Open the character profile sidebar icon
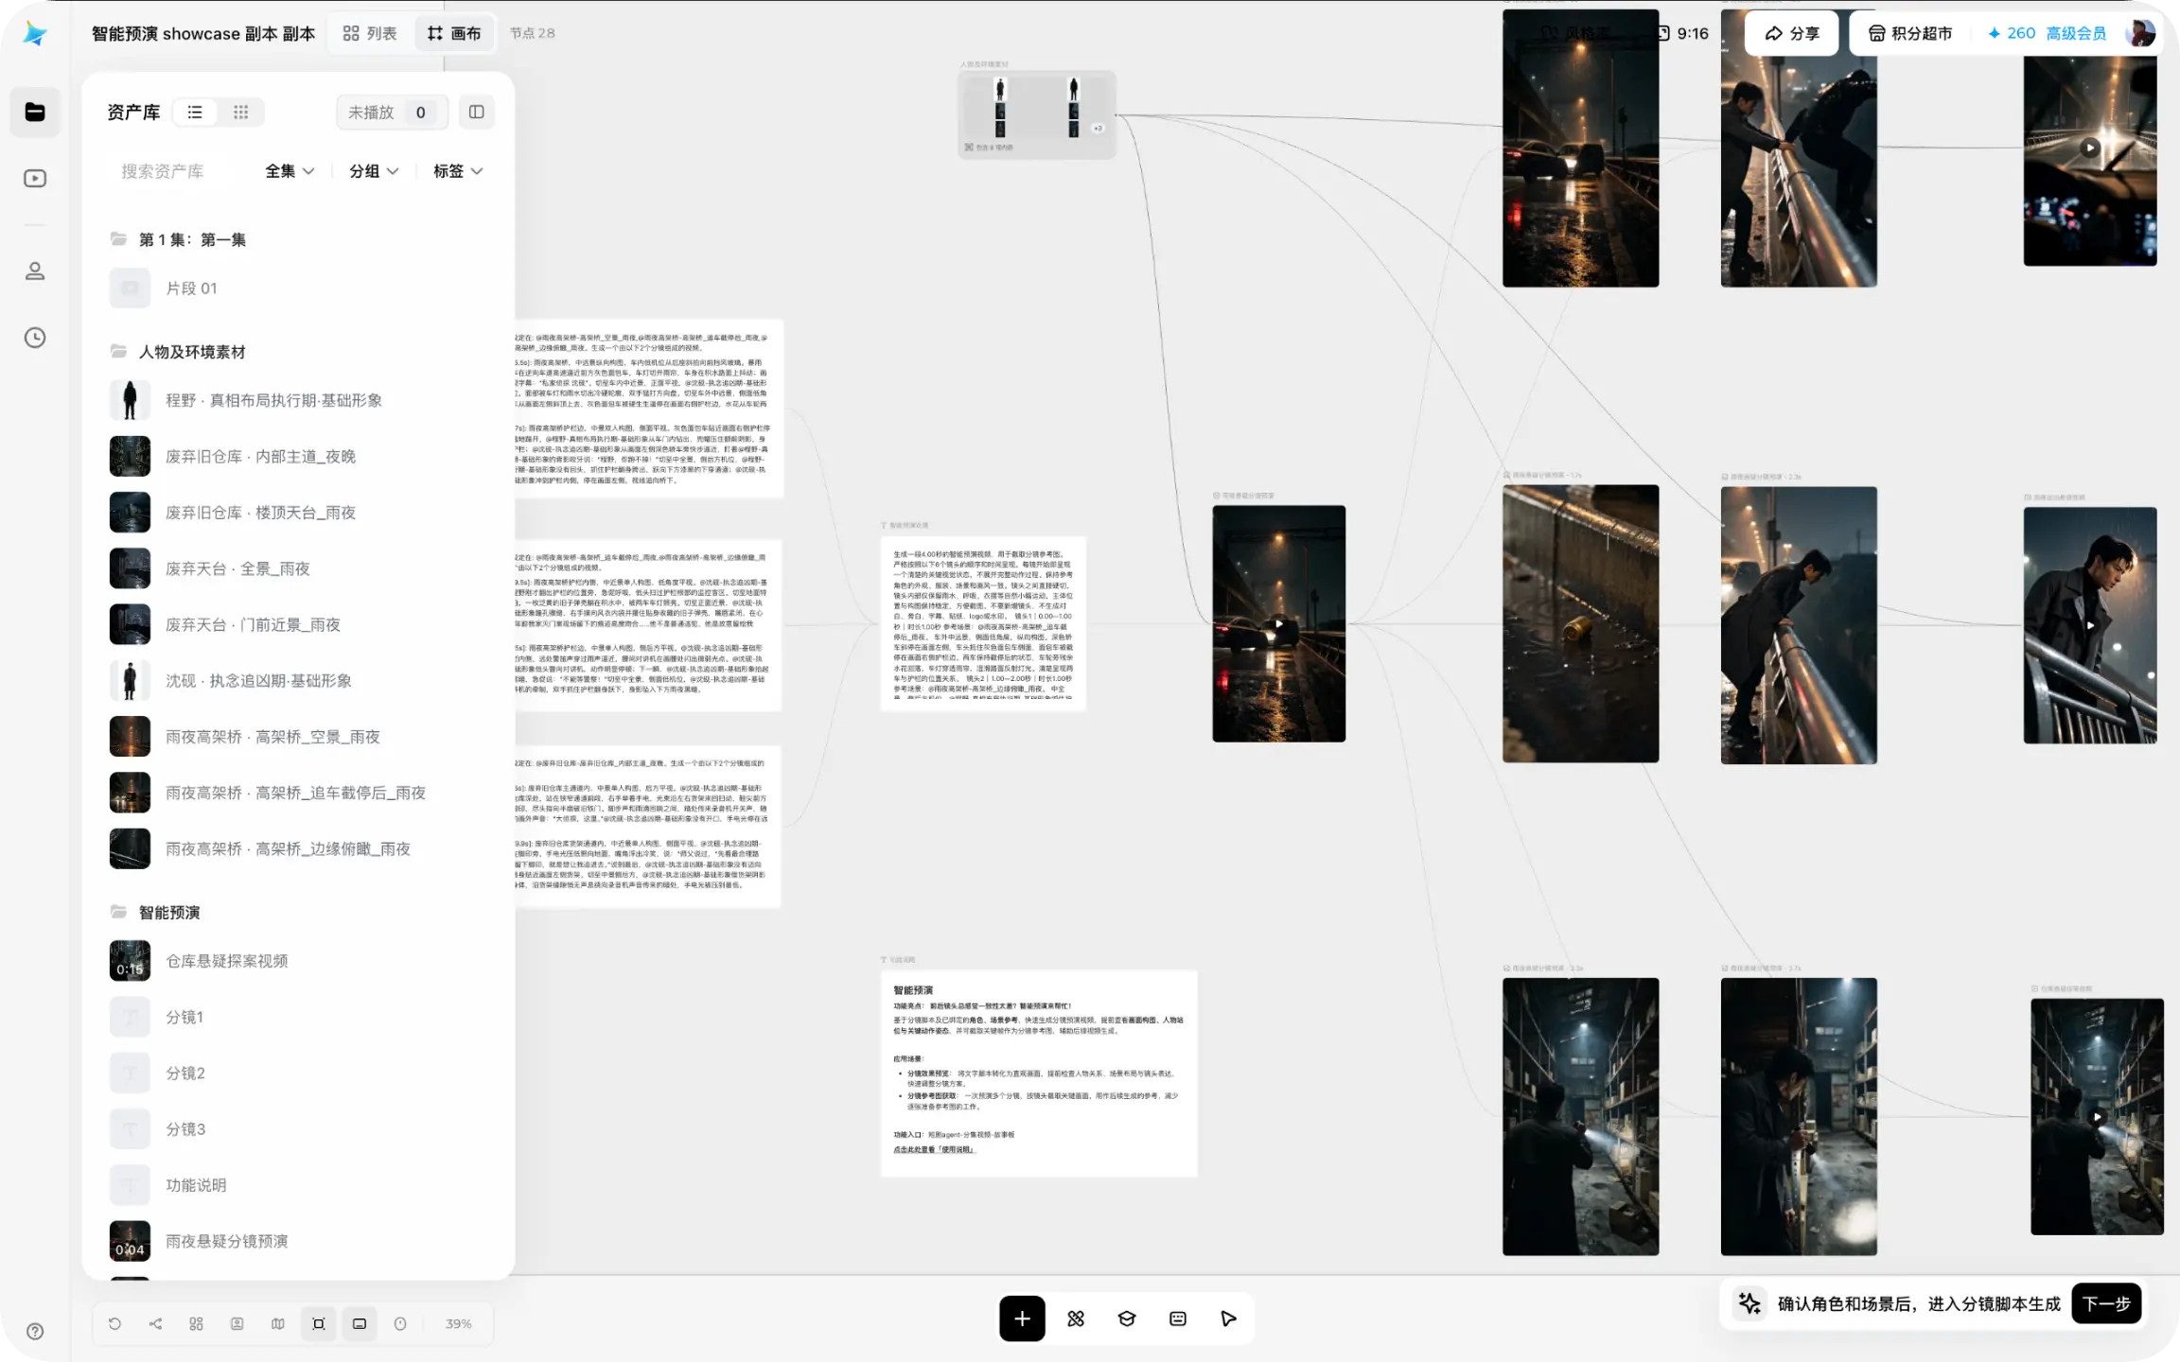Image resolution: width=2180 pixels, height=1362 pixels. pyautogui.click(x=35, y=271)
